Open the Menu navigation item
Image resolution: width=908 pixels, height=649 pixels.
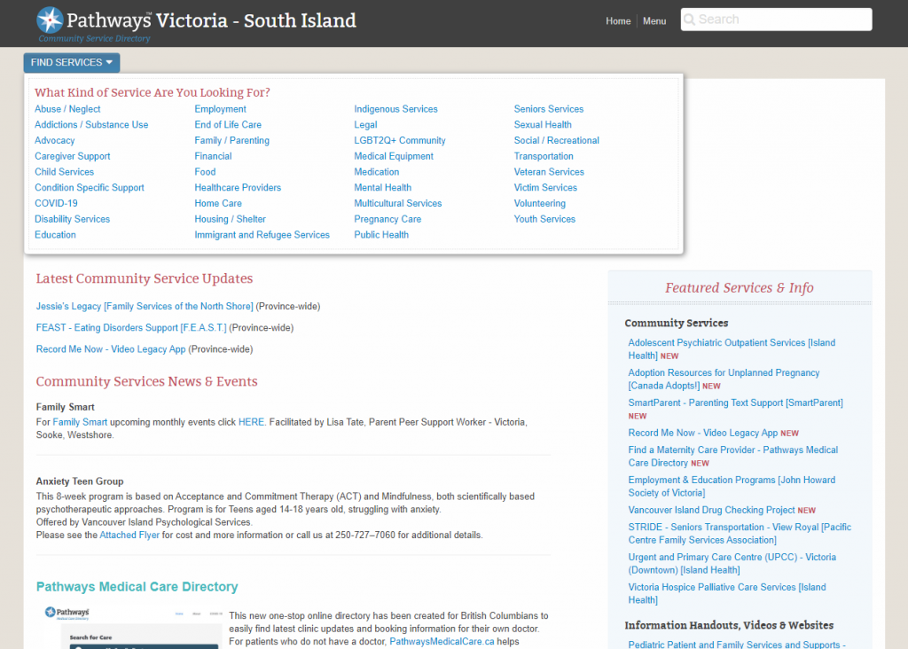(x=654, y=21)
